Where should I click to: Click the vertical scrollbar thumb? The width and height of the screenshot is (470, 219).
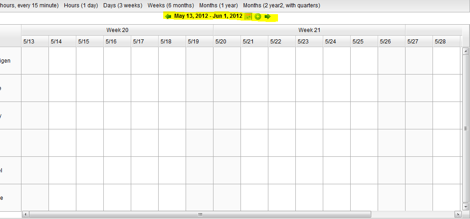tap(465, 128)
